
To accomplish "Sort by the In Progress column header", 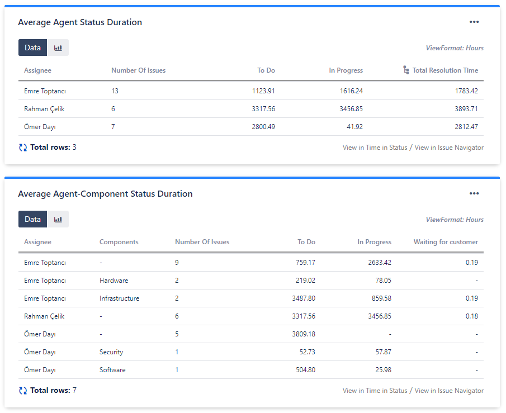I will tap(346, 70).
